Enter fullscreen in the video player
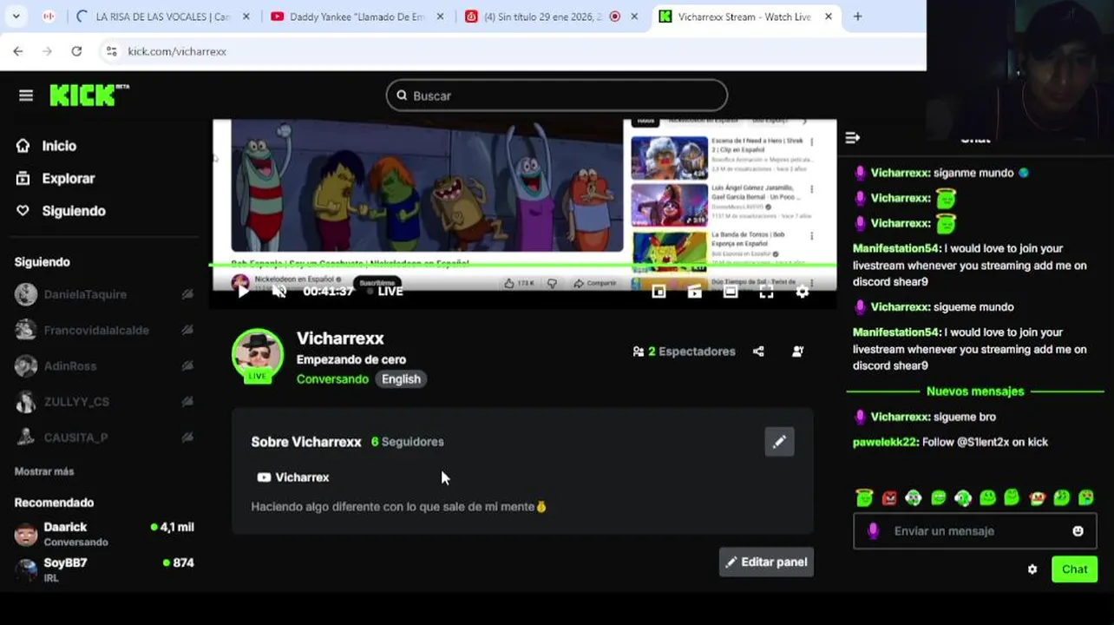Viewport: 1114px width, 625px height. click(766, 292)
